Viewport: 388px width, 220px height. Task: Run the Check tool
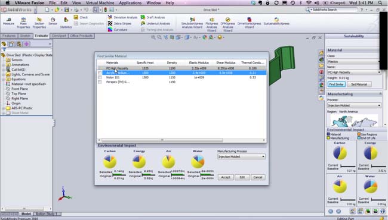pos(81,17)
